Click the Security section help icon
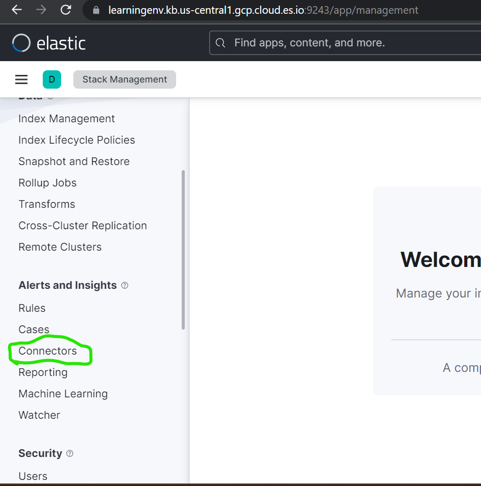This screenshot has width=481, height=486. [x=70, y=453]
